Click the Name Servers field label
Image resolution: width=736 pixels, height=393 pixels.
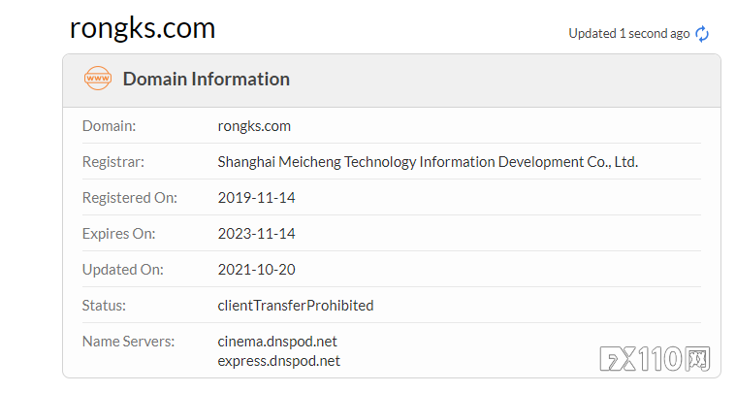128,342
